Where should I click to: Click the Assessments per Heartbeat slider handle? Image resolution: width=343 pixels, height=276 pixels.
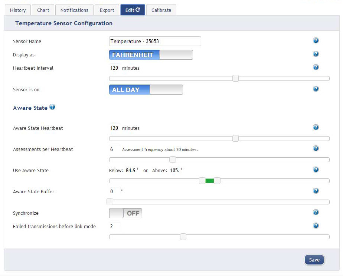click(173, 160)
